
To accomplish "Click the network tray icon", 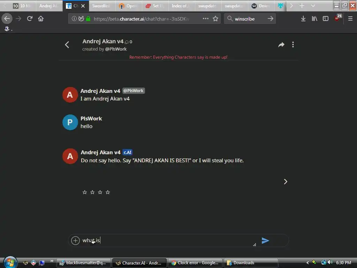I will click(x=324, y=262).
